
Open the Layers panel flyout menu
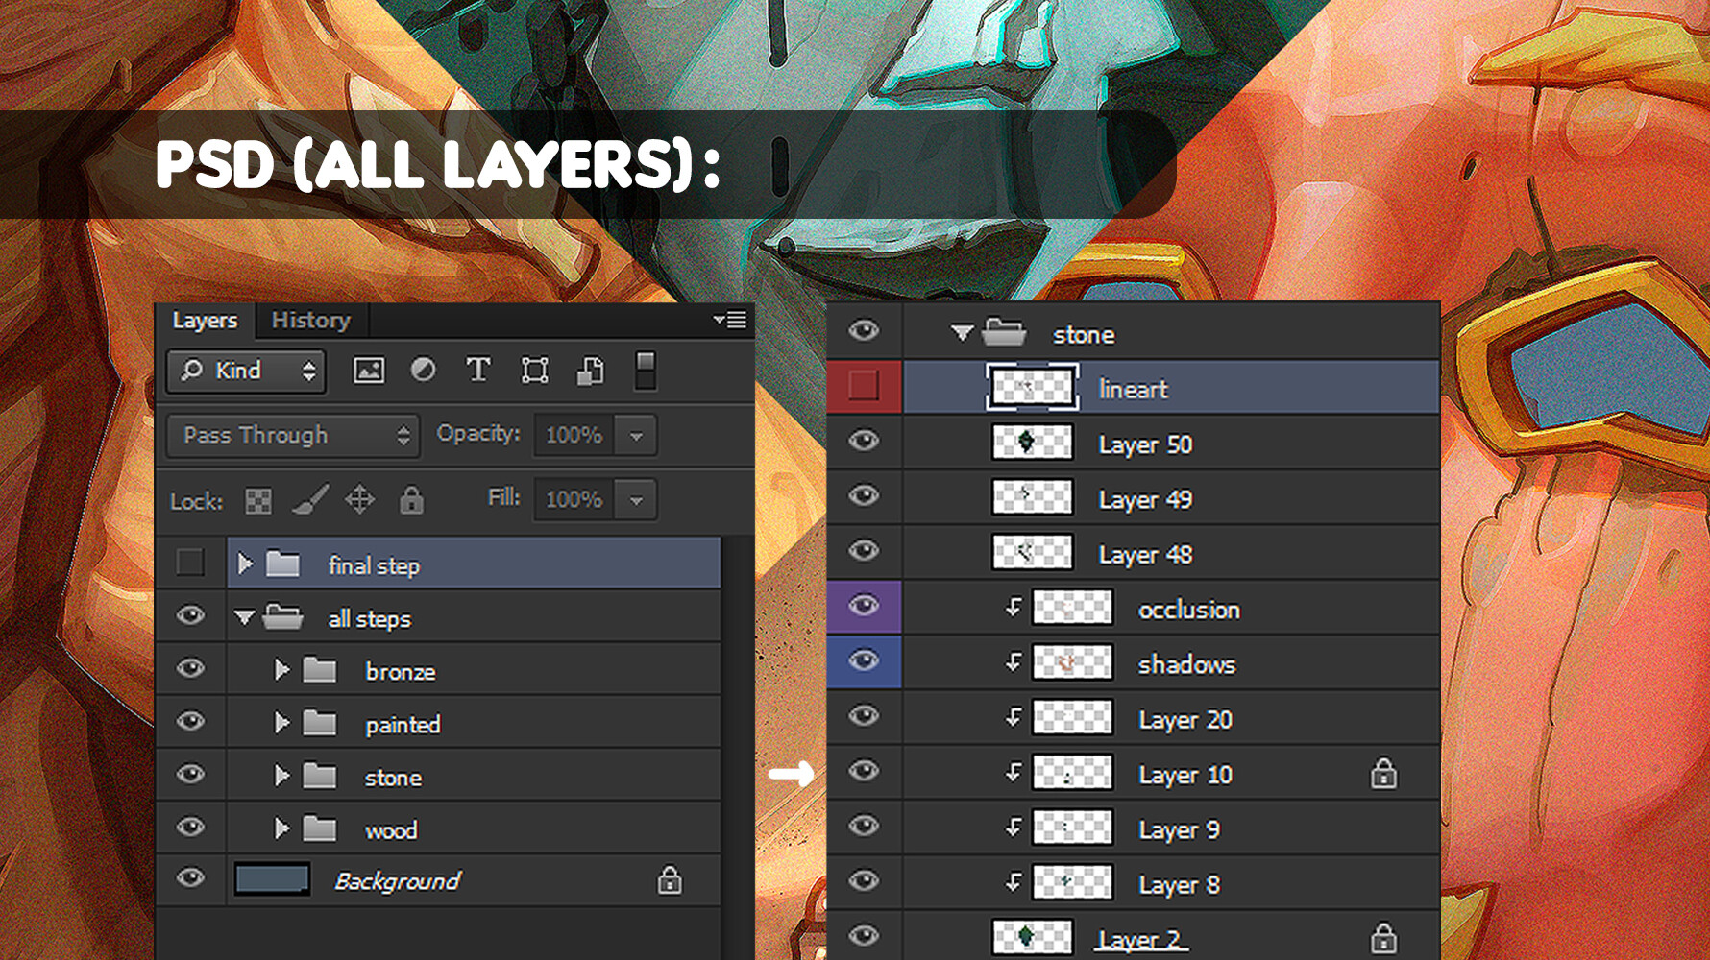coord(731,320)
